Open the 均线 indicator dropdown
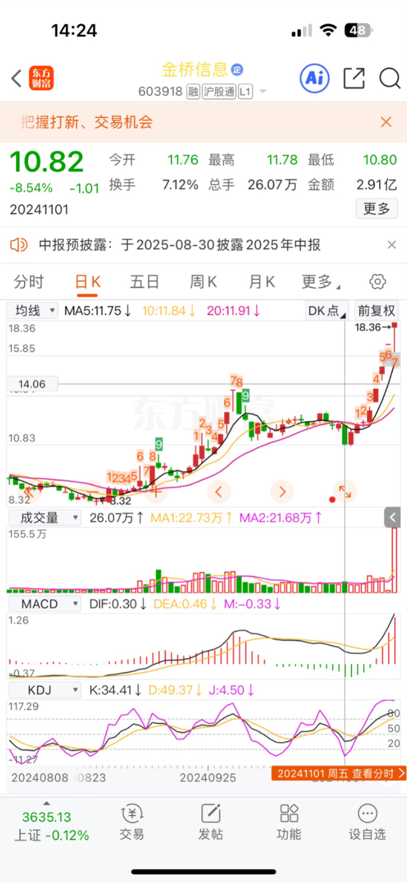Viewport: 407px width, 883px height. 32,310
